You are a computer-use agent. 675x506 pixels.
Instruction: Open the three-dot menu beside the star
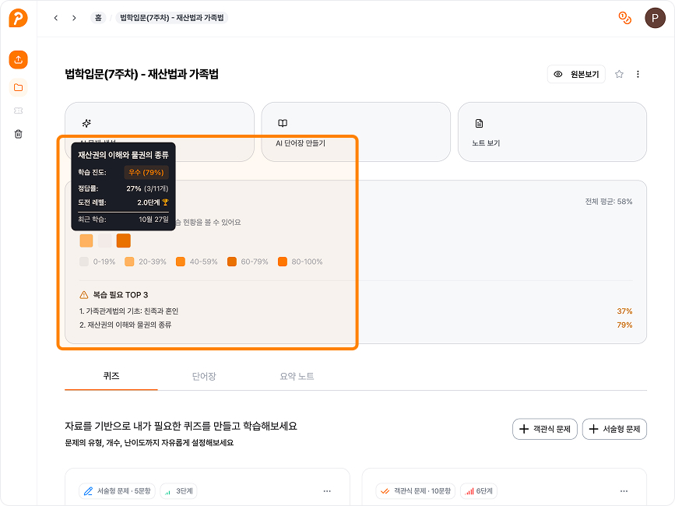tap(638, 74)
